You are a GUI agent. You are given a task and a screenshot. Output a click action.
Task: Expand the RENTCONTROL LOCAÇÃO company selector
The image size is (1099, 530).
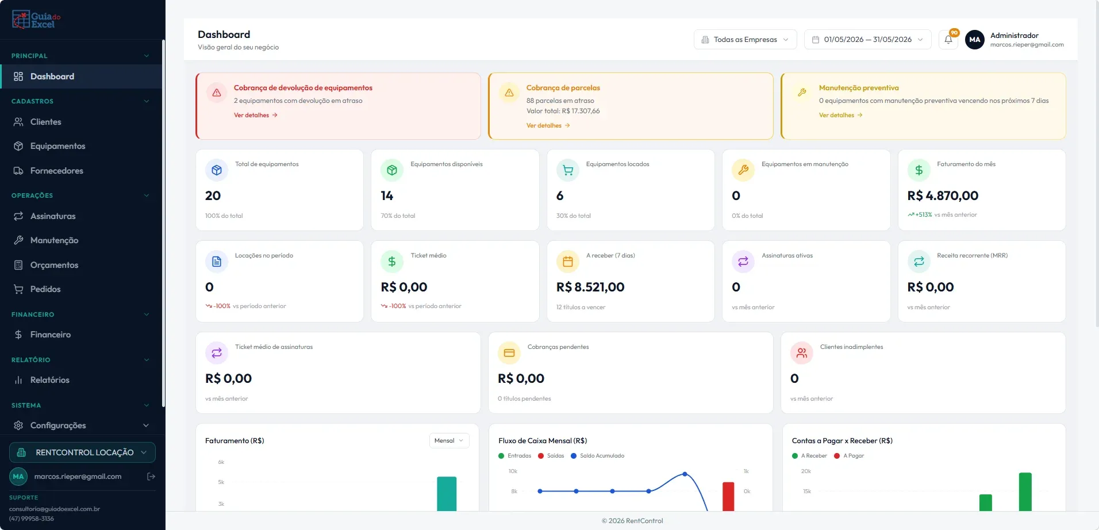pyautogui.click(x=82, y=452)
